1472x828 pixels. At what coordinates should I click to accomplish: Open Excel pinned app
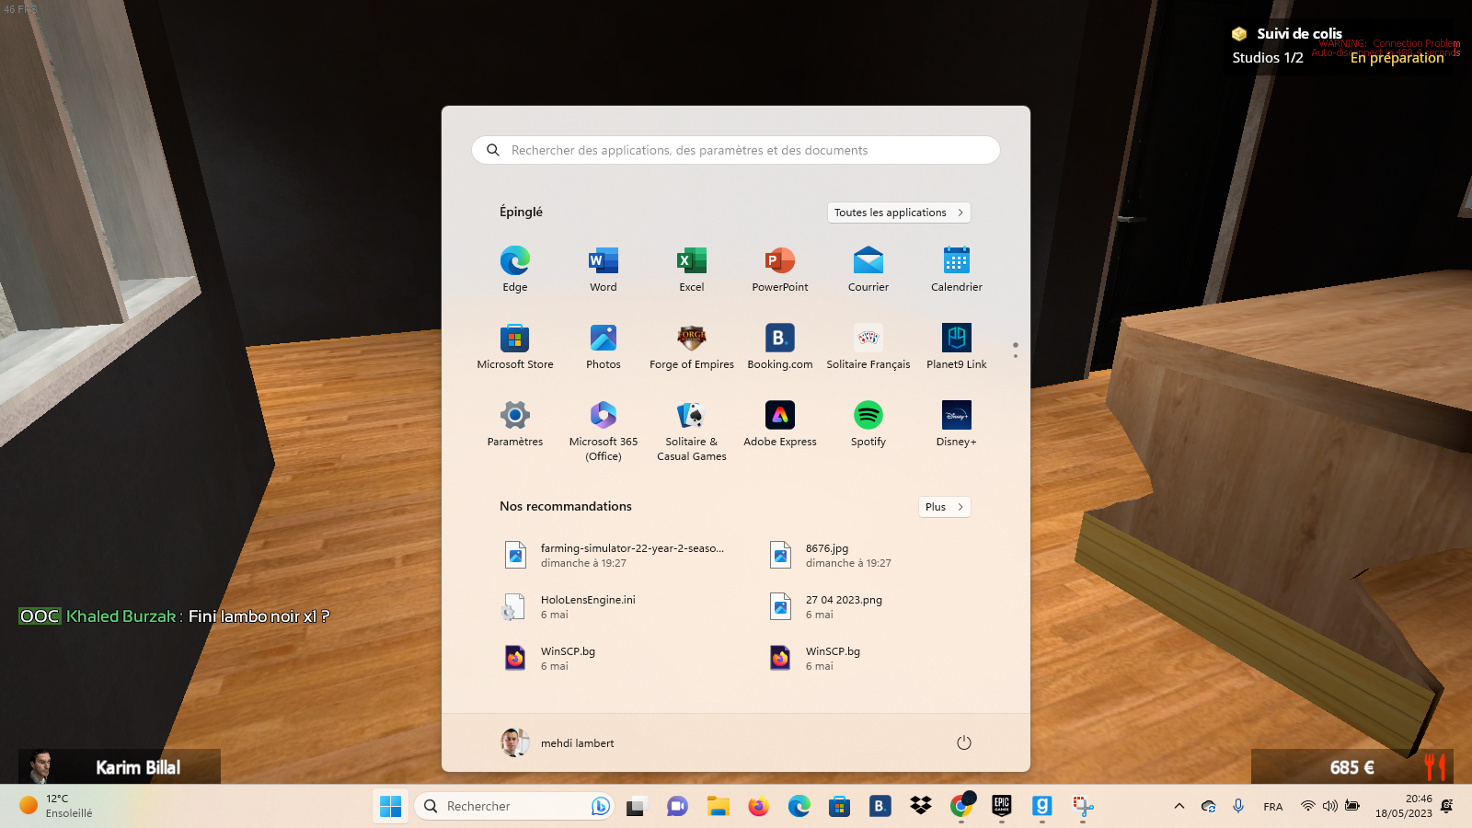coord(692,262)
